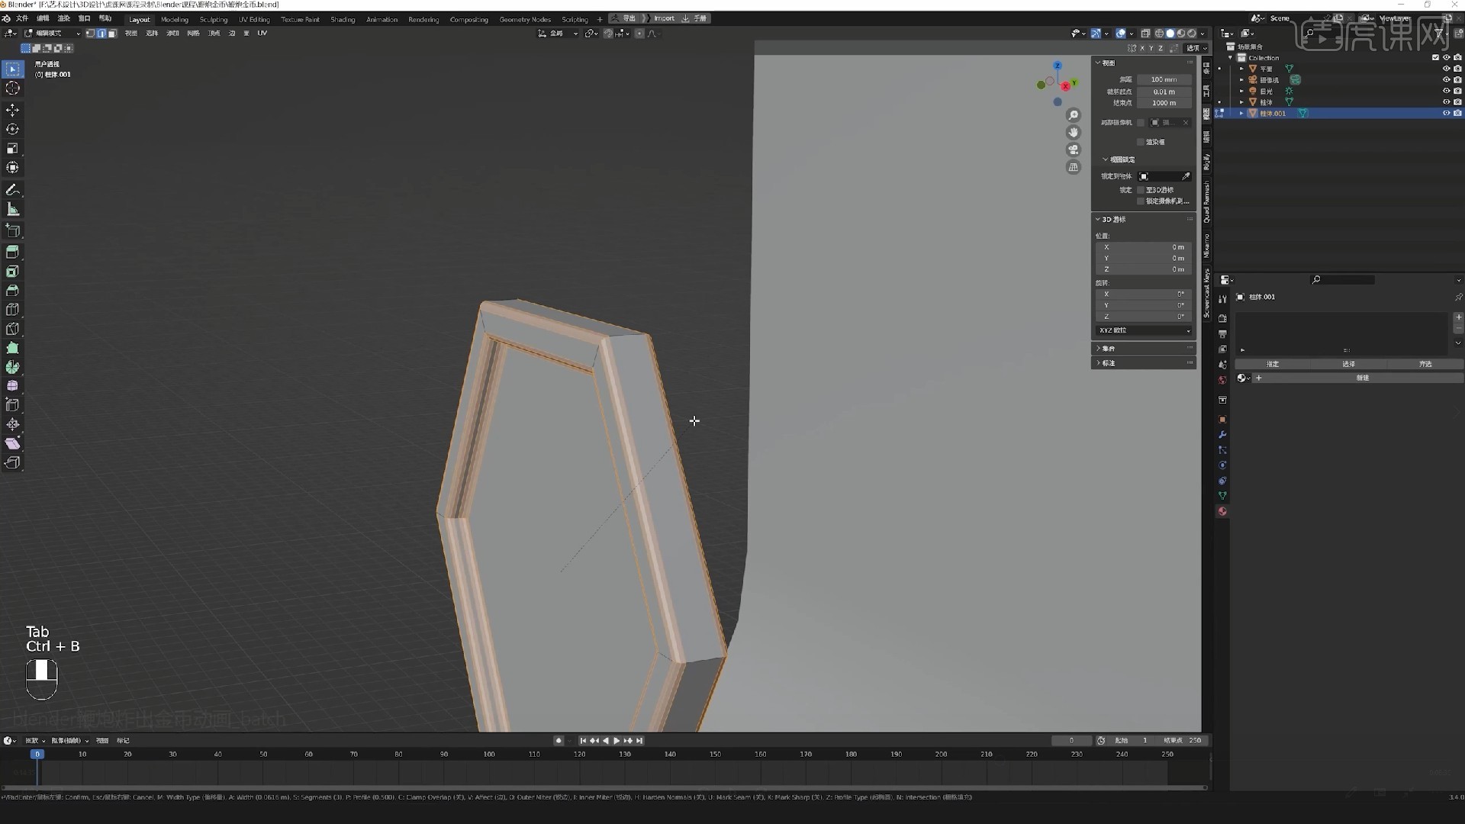
Task: Switch to vertex select mode
Action: (x=90, y=34)
